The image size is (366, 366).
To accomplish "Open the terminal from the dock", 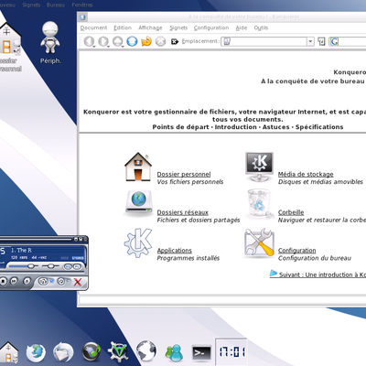I will coord(201,353).
